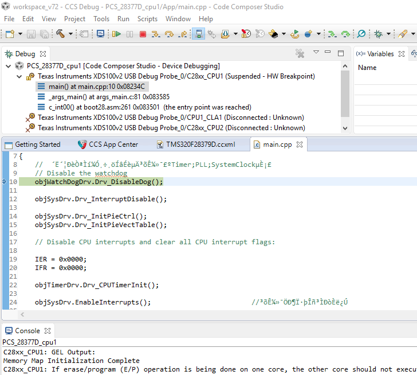Image resolution: width=417 pixels, height=375 pixels.
Task: Open the Project menu
Action: 74,19
